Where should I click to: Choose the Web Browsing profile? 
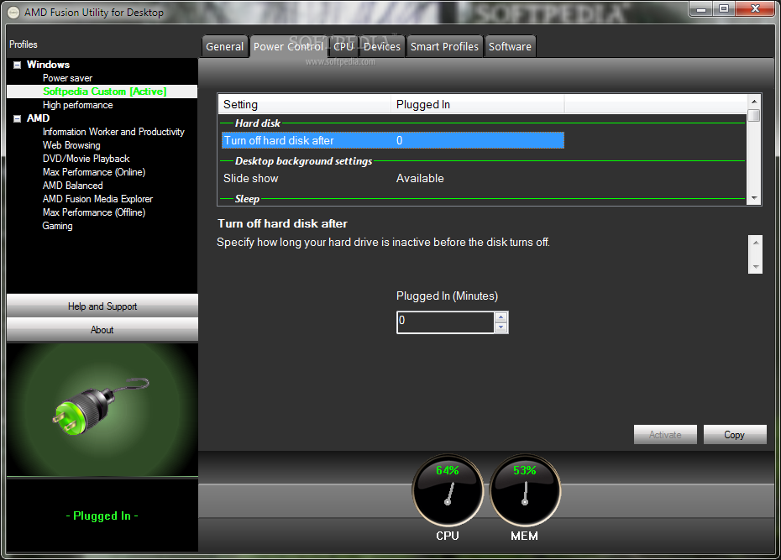click(71, 145)
